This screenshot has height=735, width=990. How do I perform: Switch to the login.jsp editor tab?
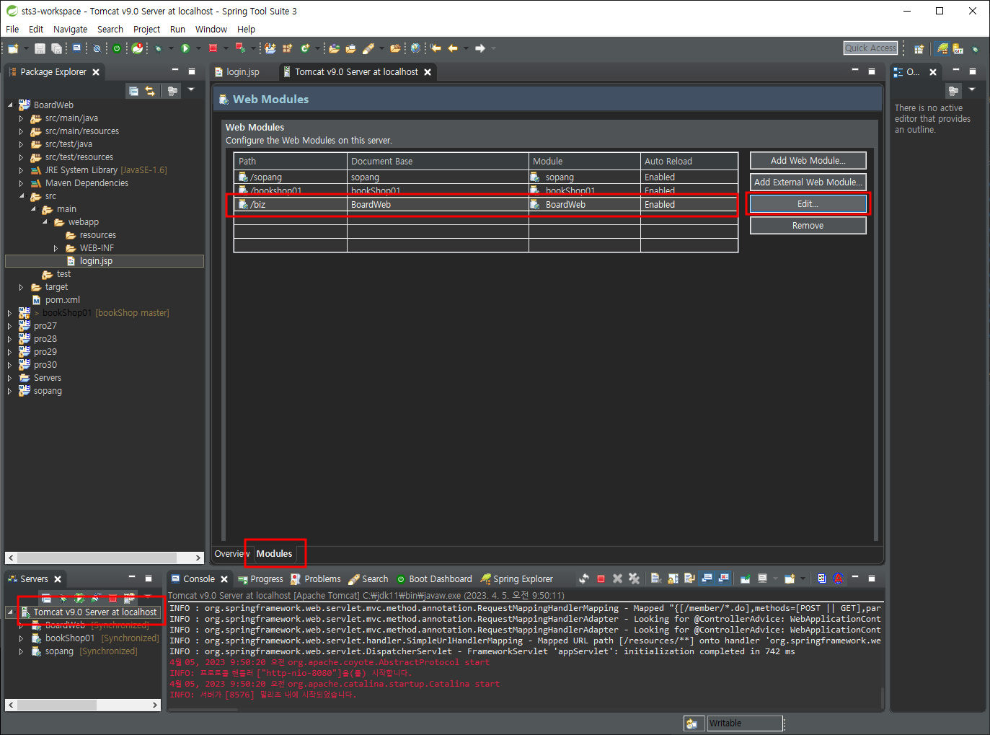242,72
